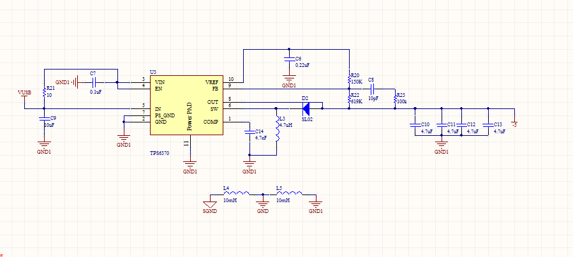Click the PS_GND pin name on U3
This screenshot has height=257, width=573.
[x=165, y=115]
